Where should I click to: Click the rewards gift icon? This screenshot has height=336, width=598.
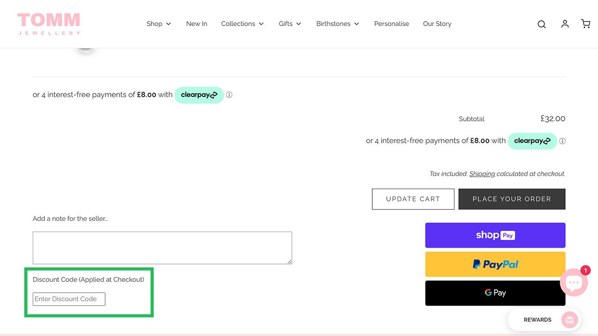pos(570,320)
